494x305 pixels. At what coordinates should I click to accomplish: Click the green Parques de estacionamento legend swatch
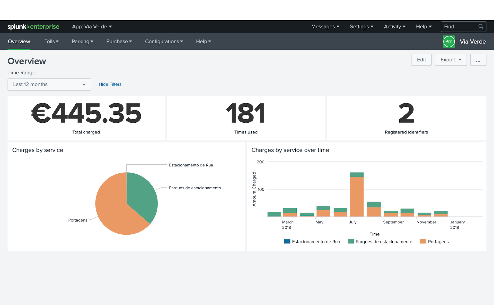tap(351, 241)
